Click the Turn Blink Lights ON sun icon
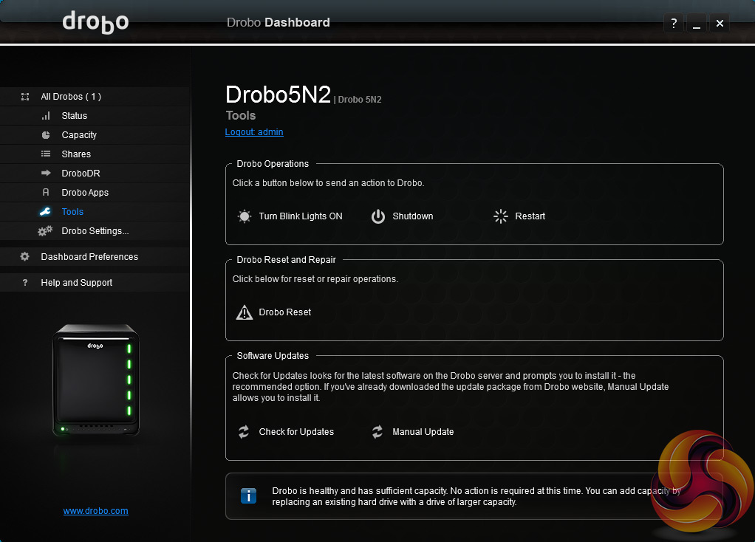 pyautogui.click(x=244, y=216)
